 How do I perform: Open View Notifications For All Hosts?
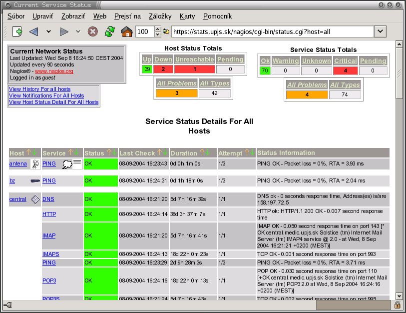coord(46,95)
